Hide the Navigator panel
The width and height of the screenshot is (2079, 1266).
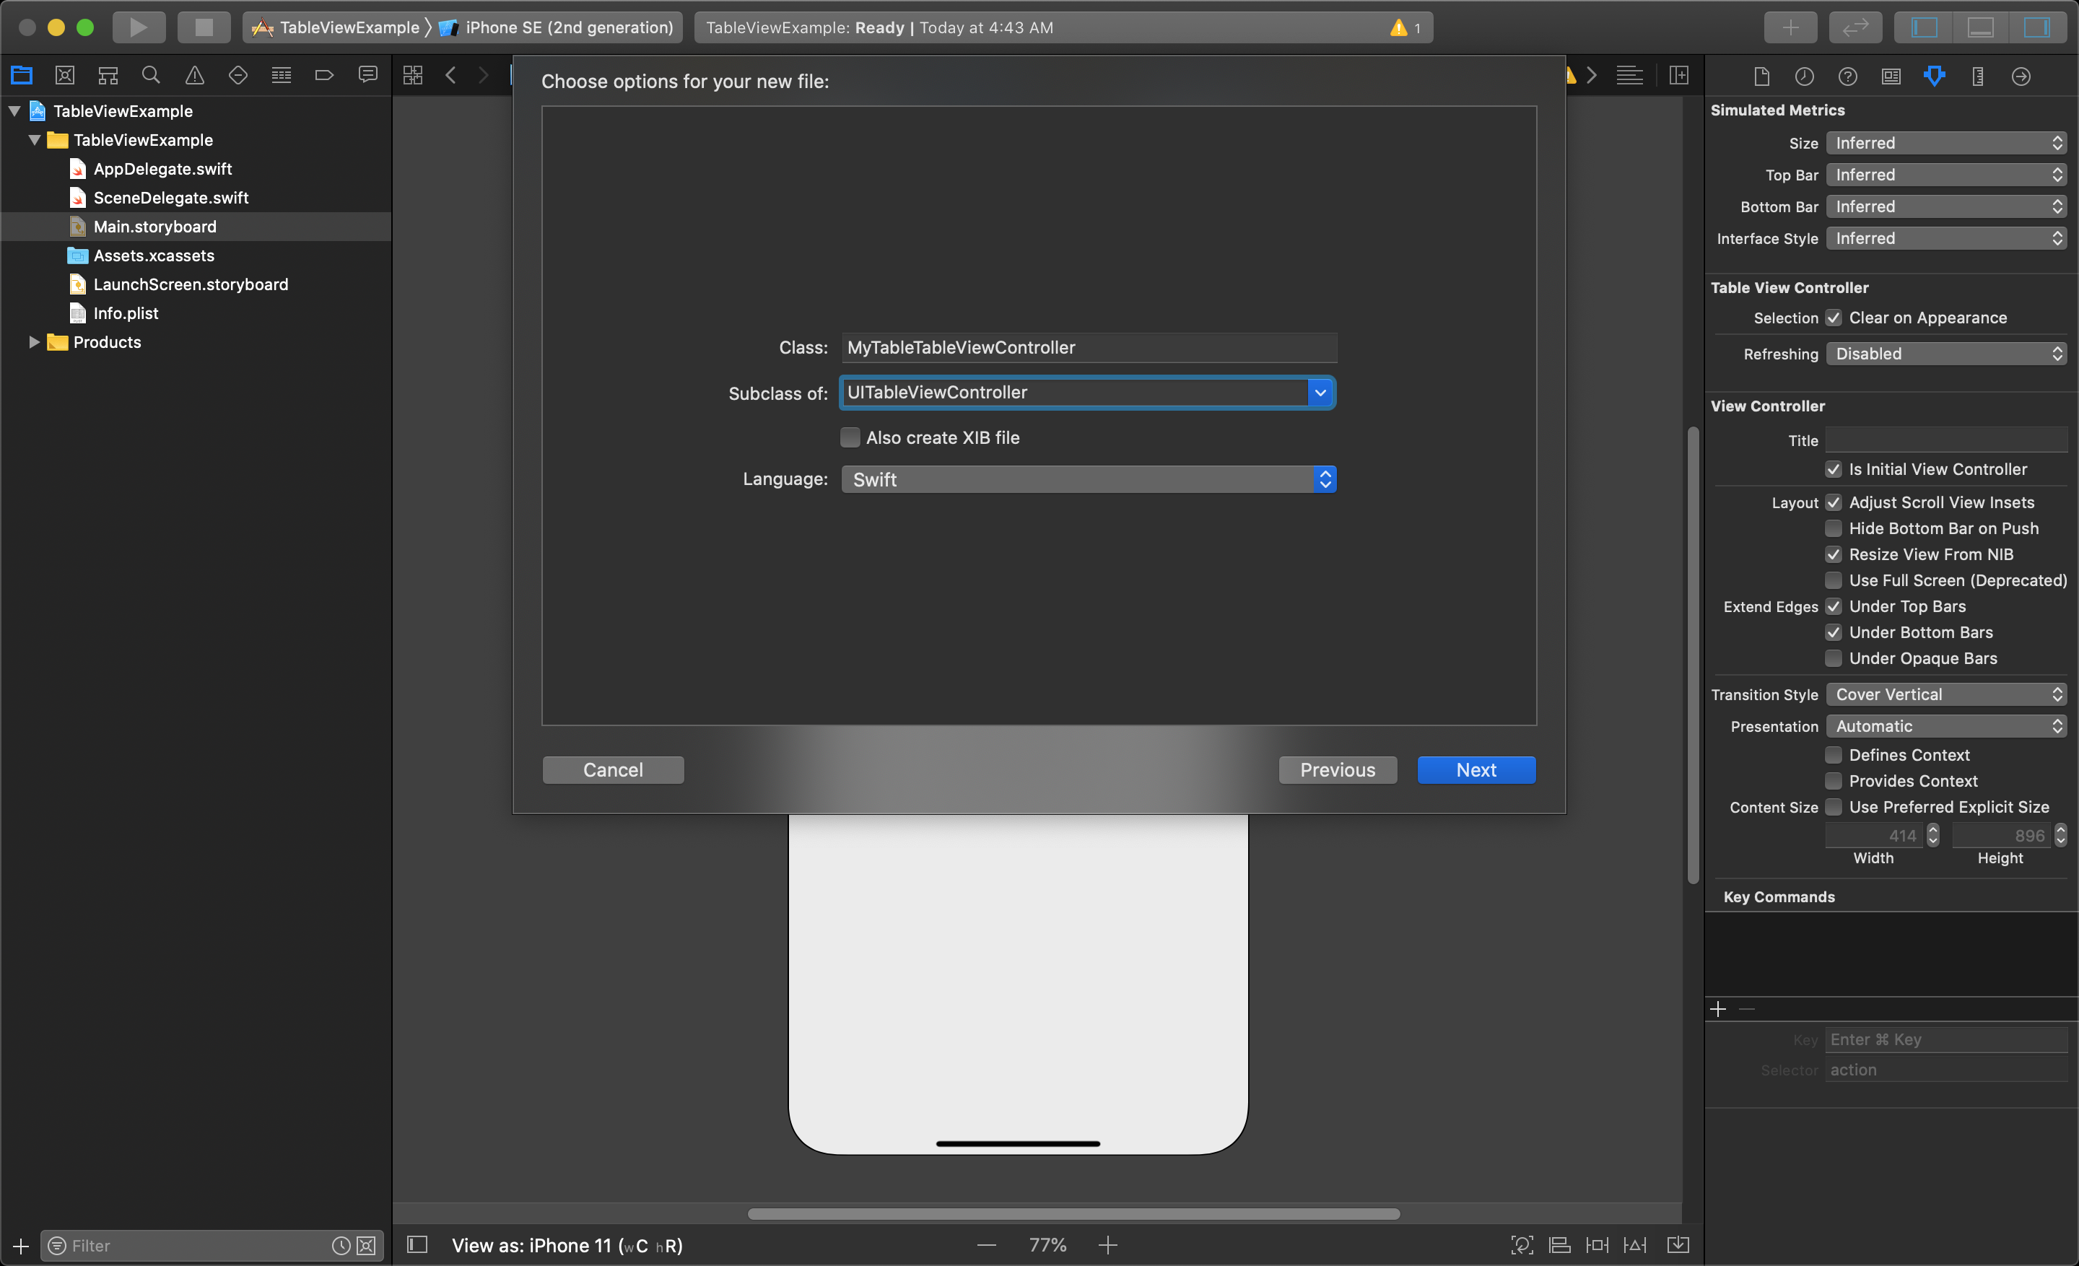tap(1924, 27)
